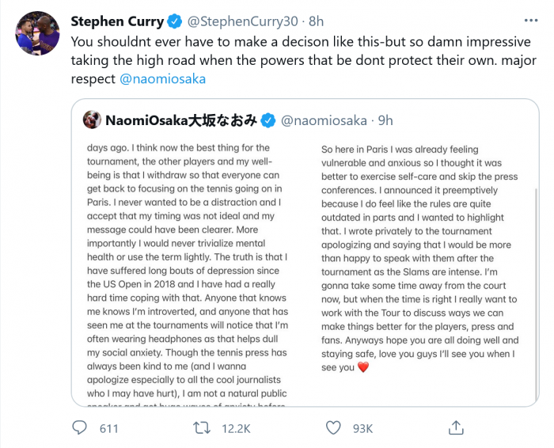Click Stephen Curry's blue verified badge
This screenshot has height=448, width=554.
(176, 21)
